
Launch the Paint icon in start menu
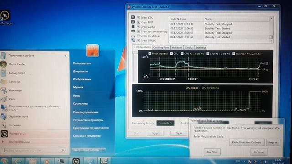click(x=4, y=99)
